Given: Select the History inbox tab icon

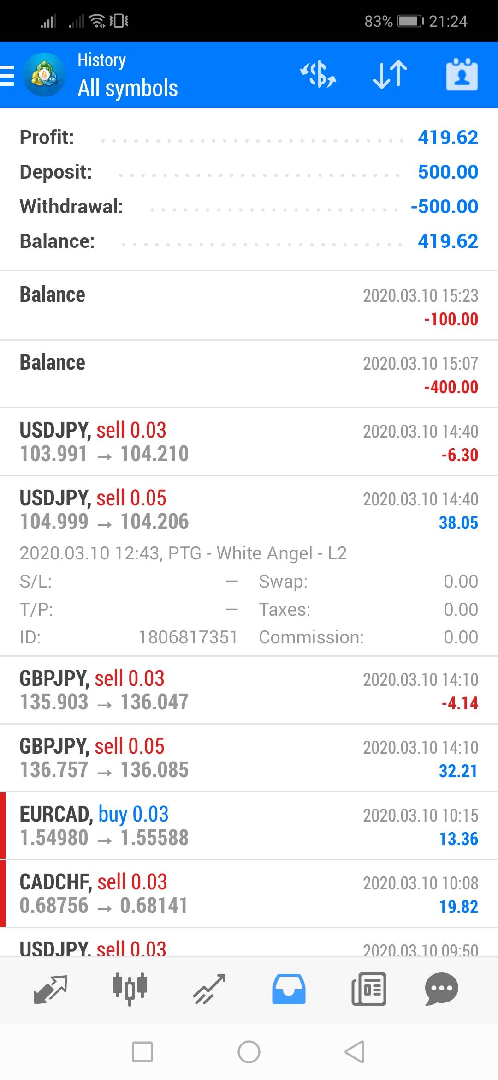Looking at the screenshot, I should [x=289, y=989].
